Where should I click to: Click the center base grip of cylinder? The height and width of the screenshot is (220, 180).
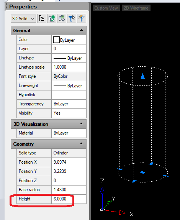[143, 172]
